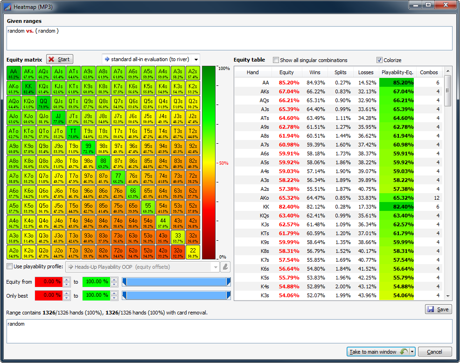Screen dimensions: 460x363
Task: Open the Take to main window dropdown arrow
Action: click(412, 351)
